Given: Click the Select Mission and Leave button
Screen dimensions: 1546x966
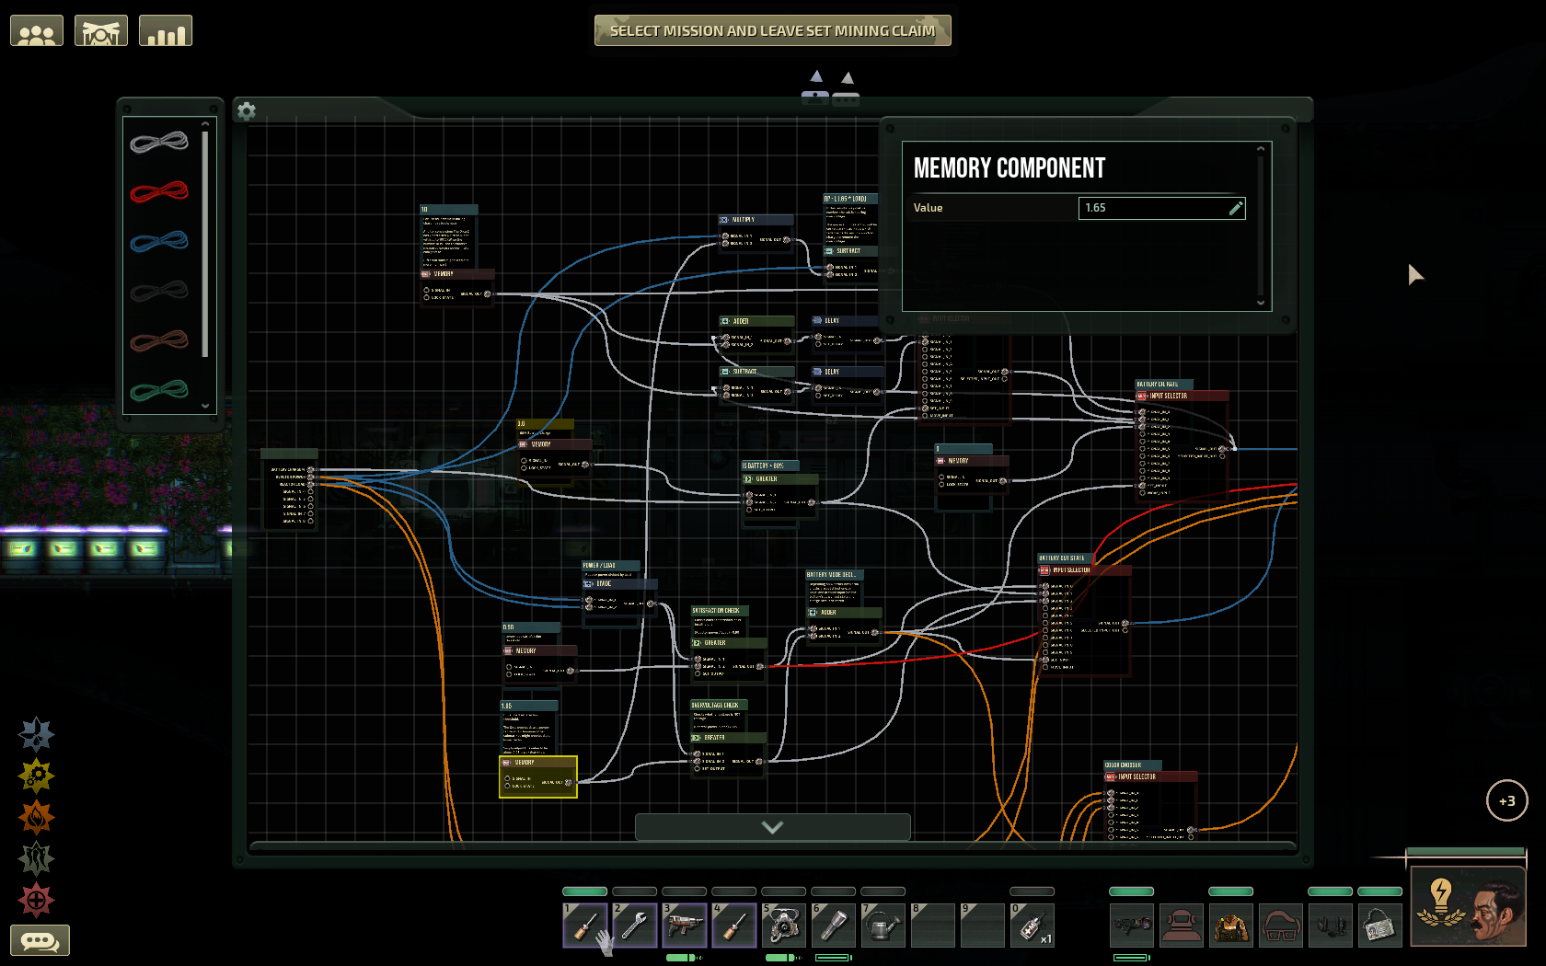Looking at the screenshot, I should (x=773, y=30).
